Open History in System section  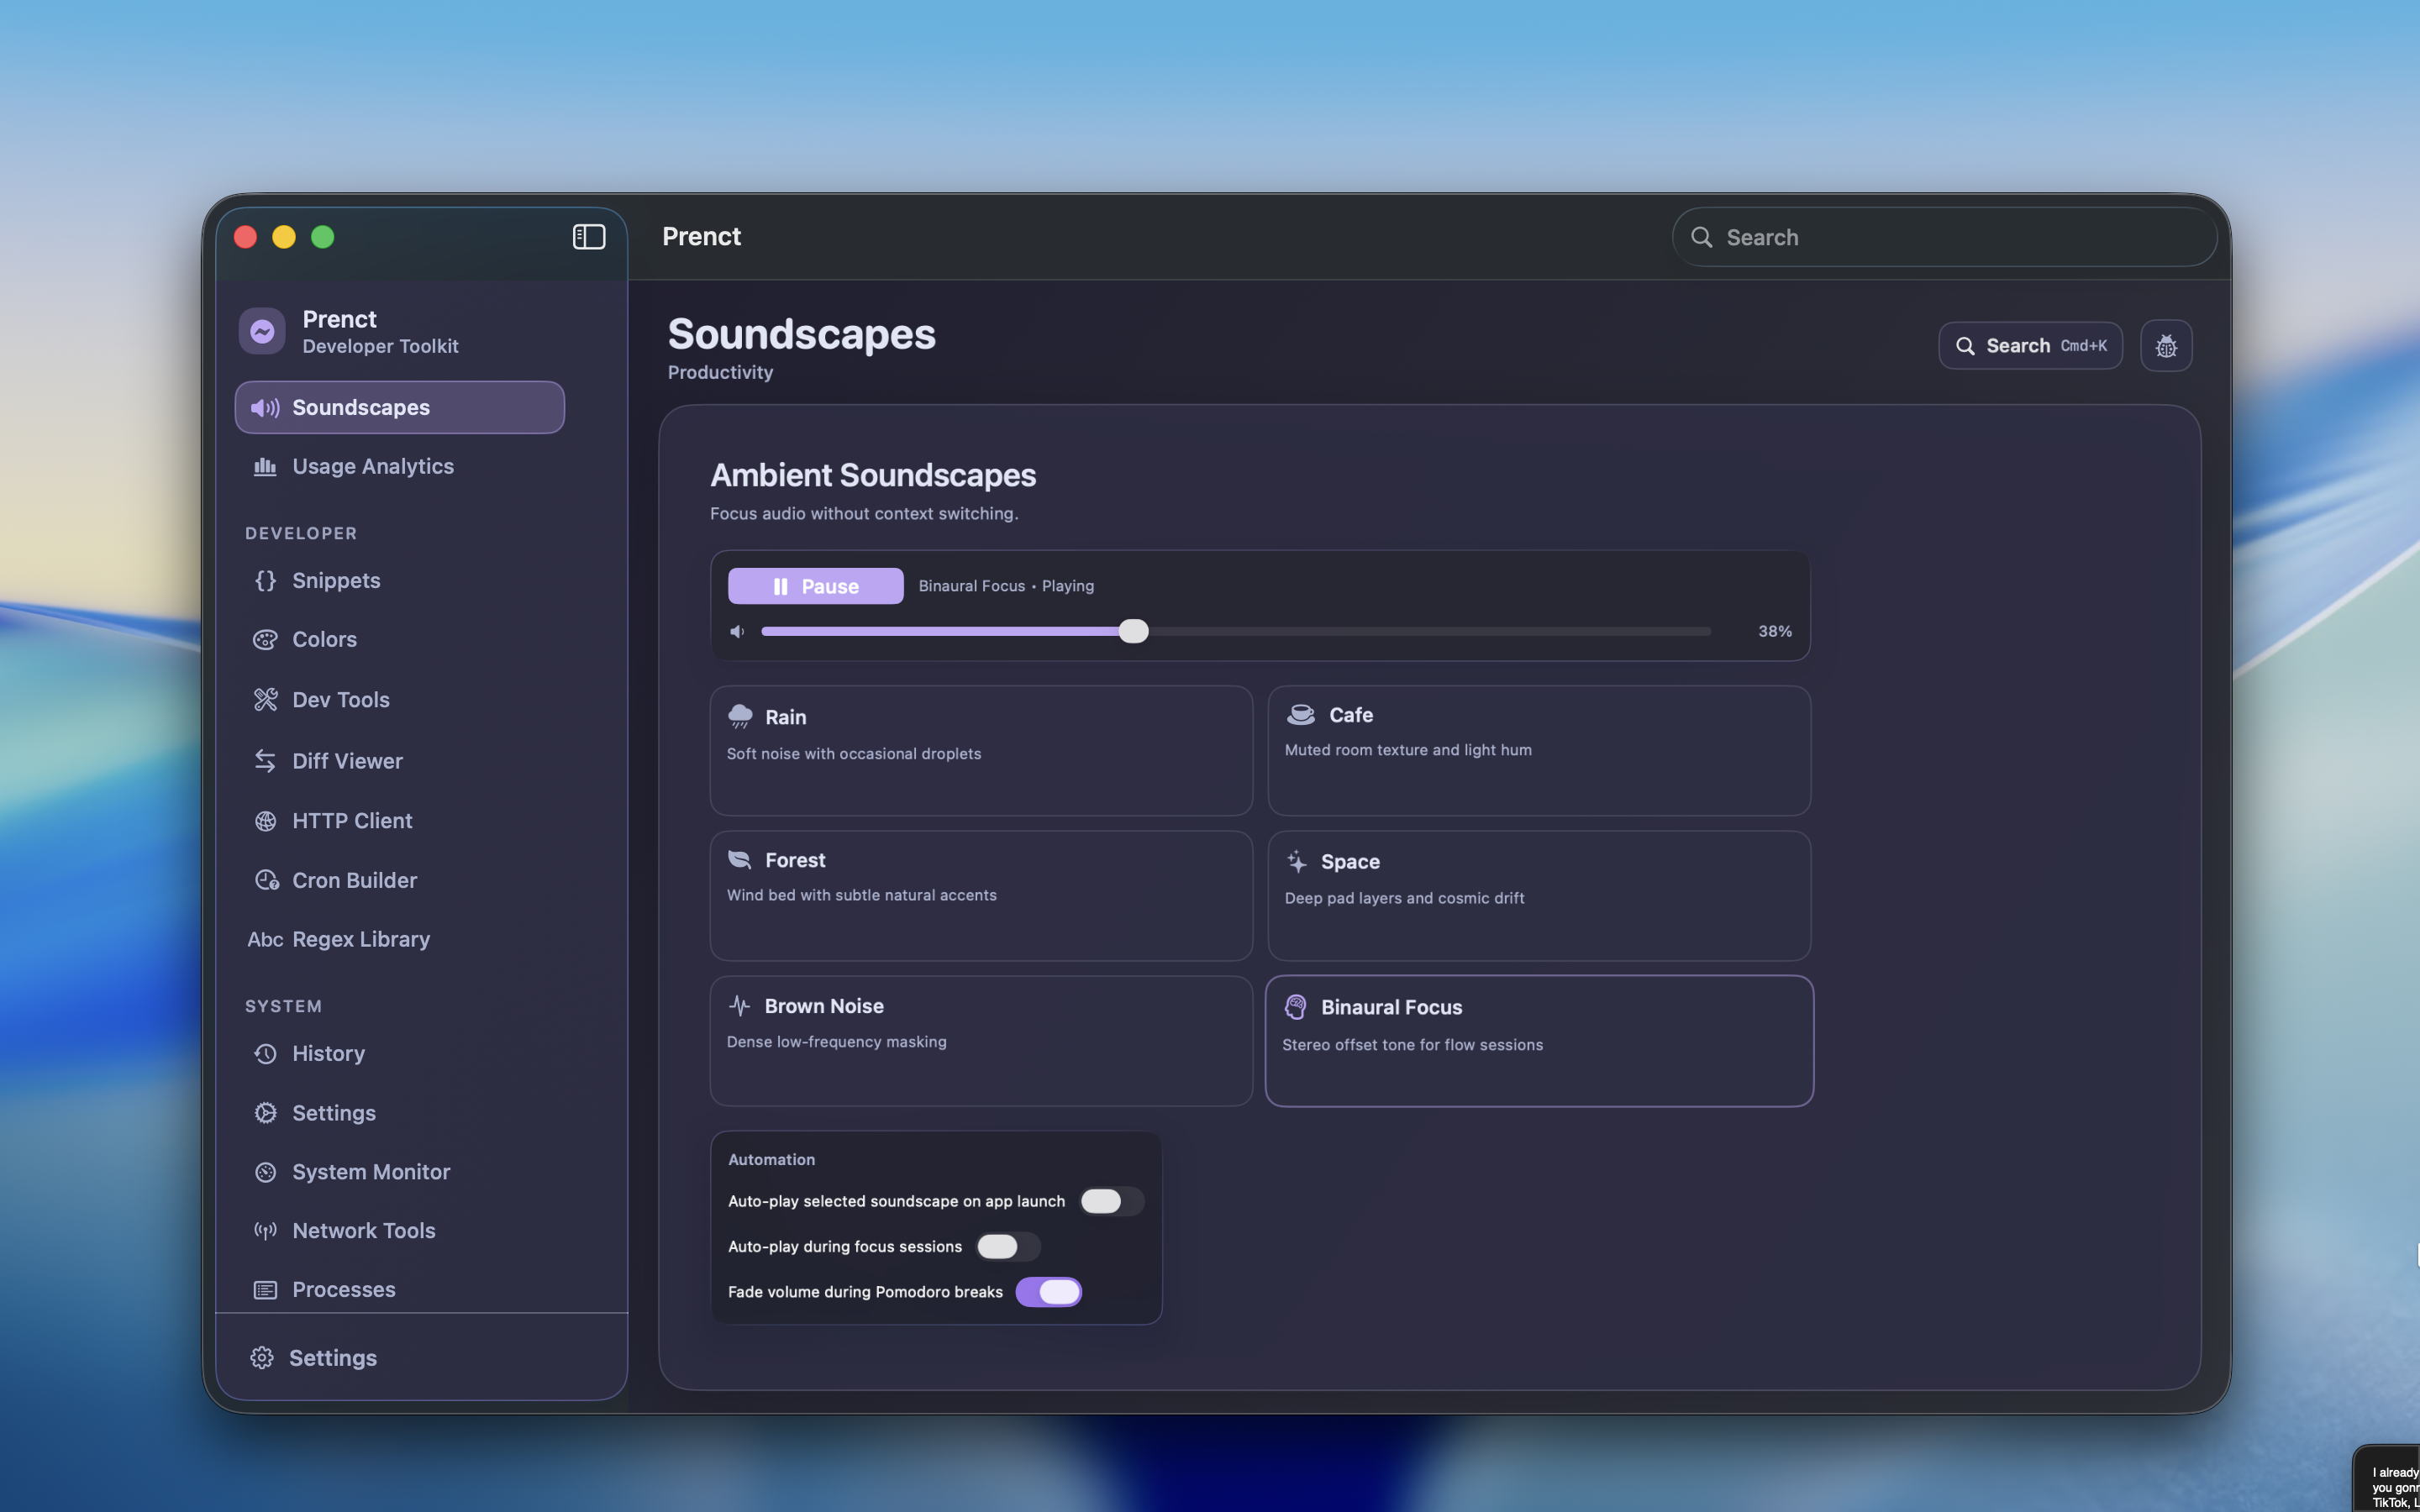pos(328,1054)
